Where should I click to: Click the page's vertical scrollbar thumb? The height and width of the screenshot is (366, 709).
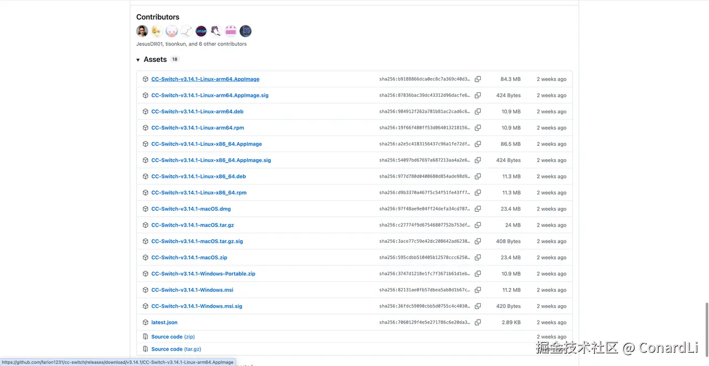click(x=706, y=331)
